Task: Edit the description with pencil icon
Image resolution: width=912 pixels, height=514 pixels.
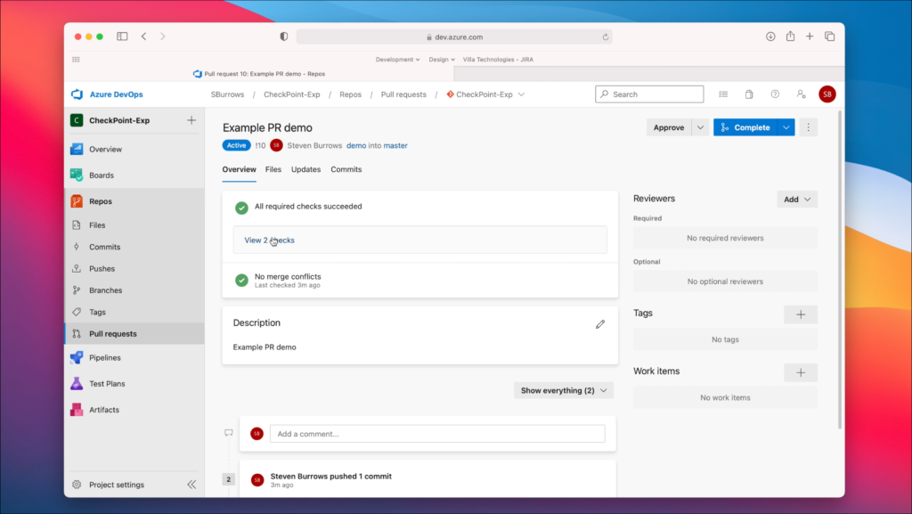Action: coord(600,324)
